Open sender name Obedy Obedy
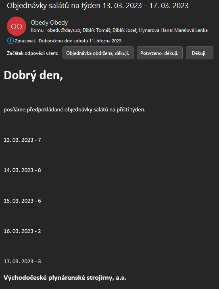Viewport: 219px width, 289px height. (x=49, y=23)
